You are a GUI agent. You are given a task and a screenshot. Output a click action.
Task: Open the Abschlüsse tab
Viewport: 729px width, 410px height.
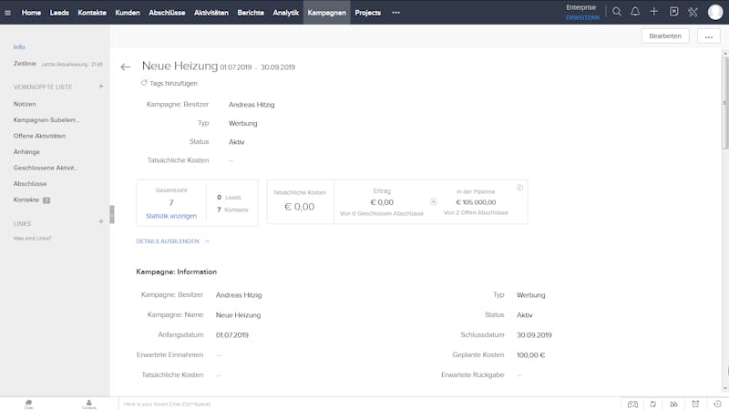(x=167, y=13)
